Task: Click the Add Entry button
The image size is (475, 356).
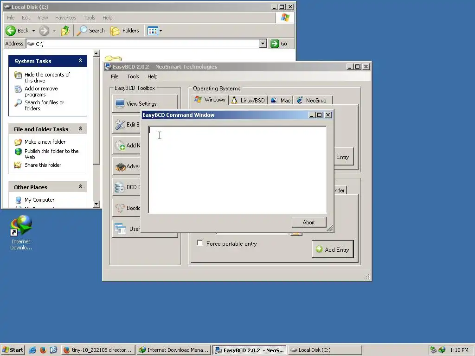Action: click(x=333, y=249)
